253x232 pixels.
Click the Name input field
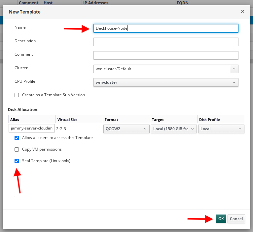click(165, 28)
